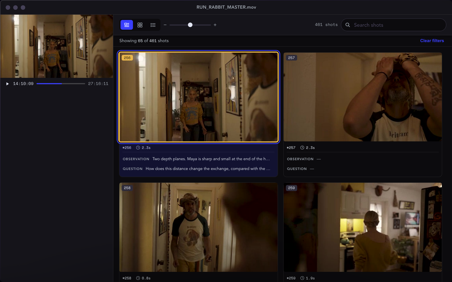Switch to list view
452x282 pixels.
(153, 25)
